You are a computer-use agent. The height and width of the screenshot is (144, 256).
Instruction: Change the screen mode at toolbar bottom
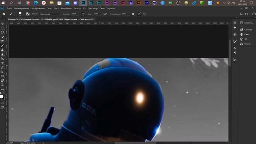pyautogui.click(x=2, y=107)
